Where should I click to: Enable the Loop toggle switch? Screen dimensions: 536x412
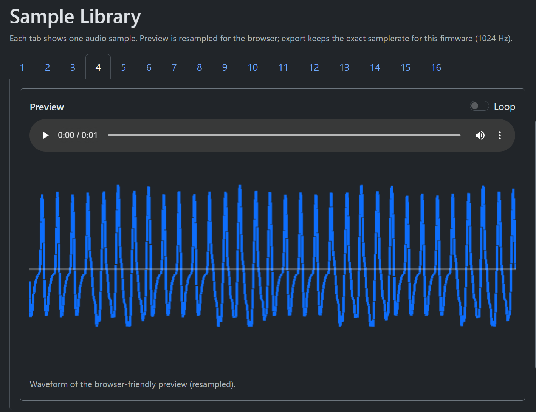tap(479, 106)
